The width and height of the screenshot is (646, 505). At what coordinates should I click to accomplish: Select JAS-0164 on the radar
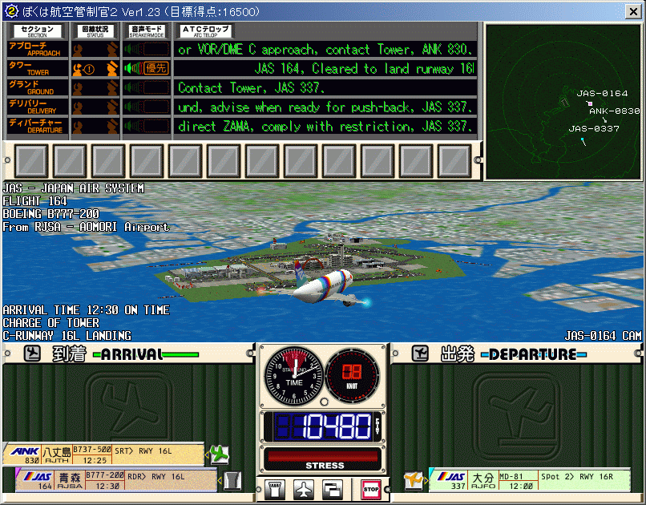602,94
